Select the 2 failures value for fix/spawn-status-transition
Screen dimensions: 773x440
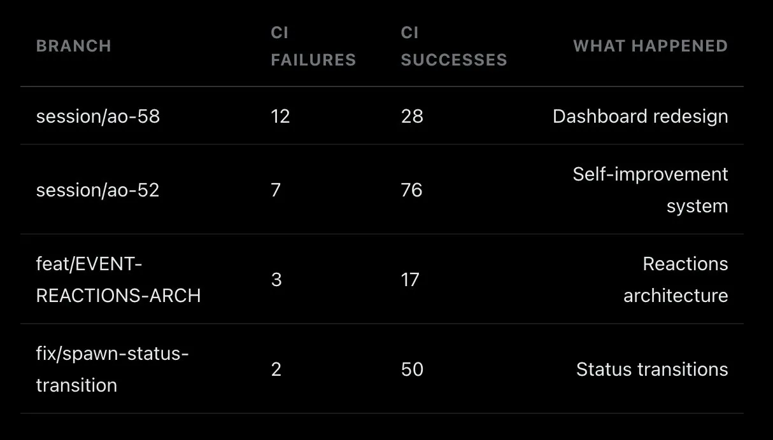(276, 369)
